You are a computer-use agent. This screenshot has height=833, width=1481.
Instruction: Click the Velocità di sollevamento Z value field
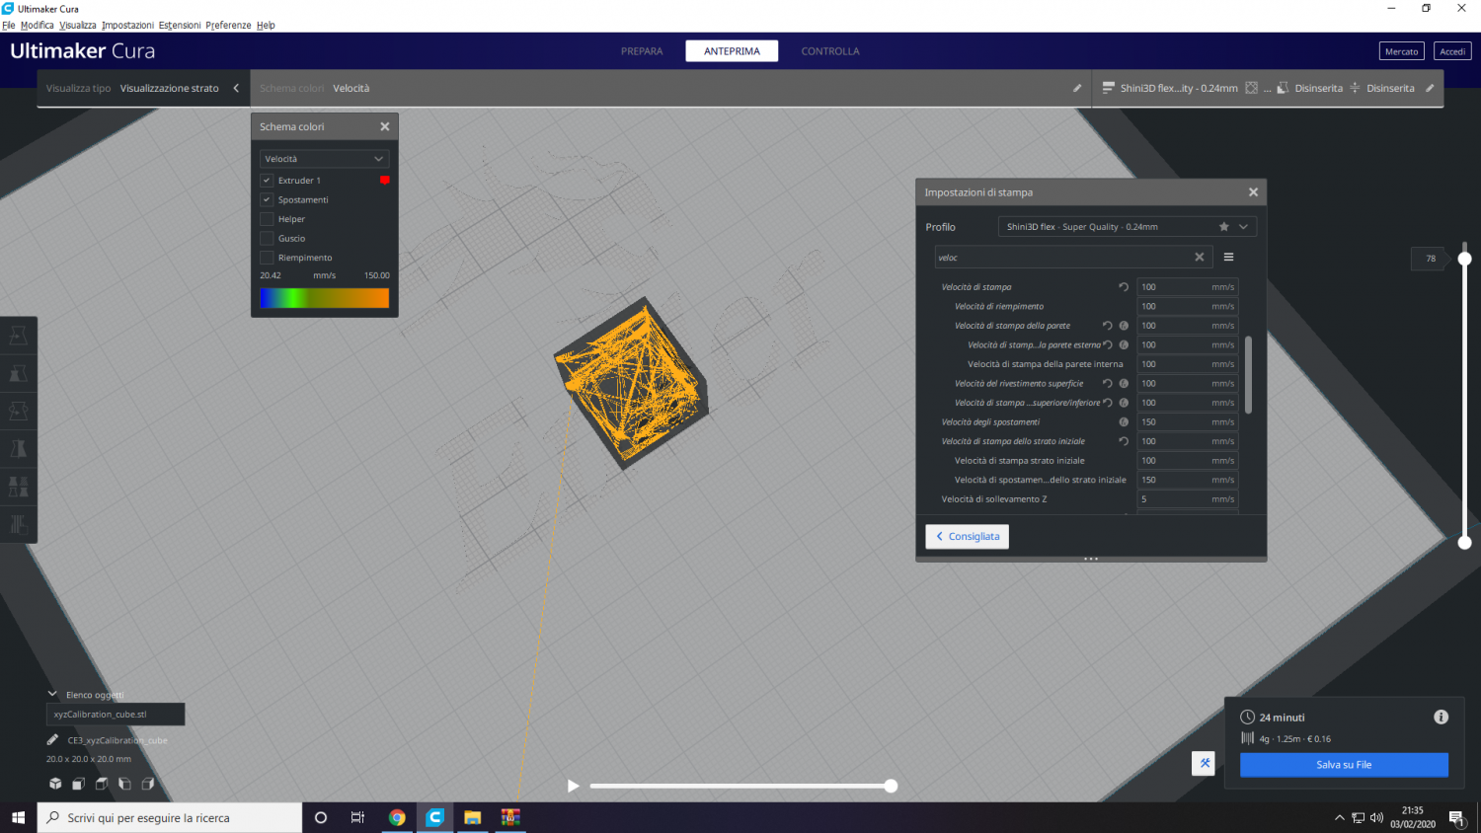click(1187, 499)
